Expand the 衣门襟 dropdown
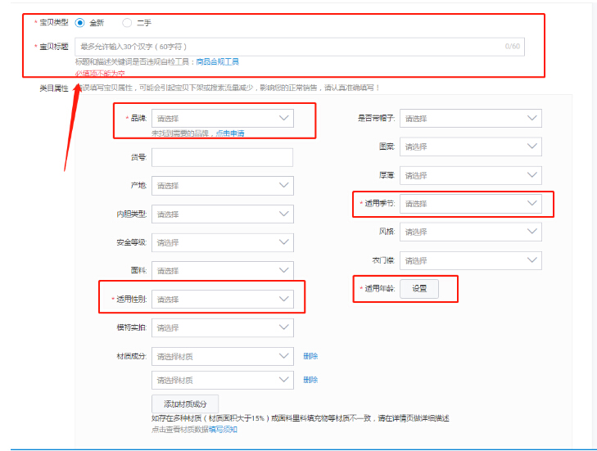 [x=470, y=260]
